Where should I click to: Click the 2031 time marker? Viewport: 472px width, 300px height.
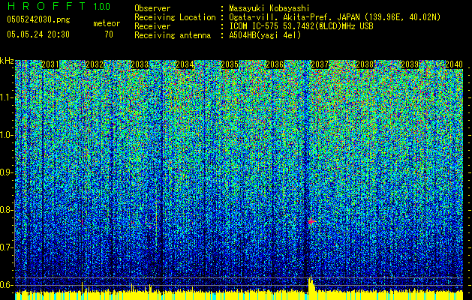[x=50, y=64]
